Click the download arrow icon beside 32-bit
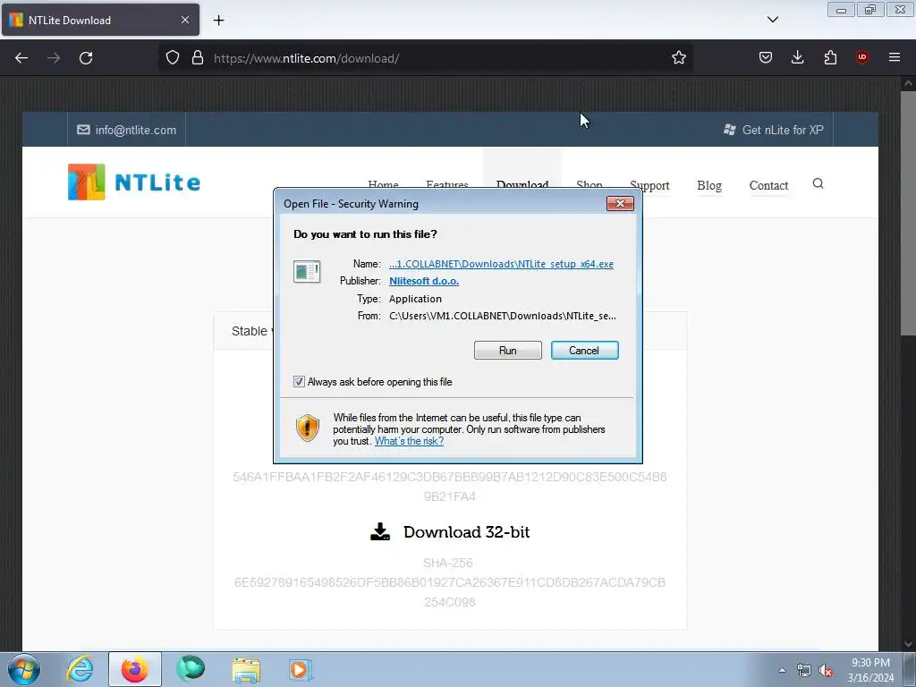The width and height of the screenshot is (916, 687). coord(380,531)
